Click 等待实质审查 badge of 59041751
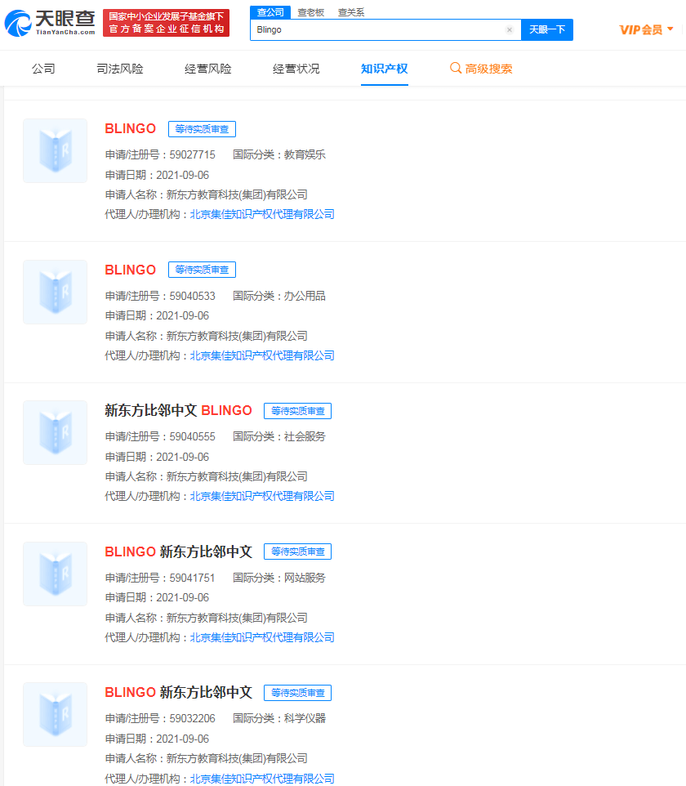Image resolution: width=686 pixels, height=786 pixels. pos(297,552)
